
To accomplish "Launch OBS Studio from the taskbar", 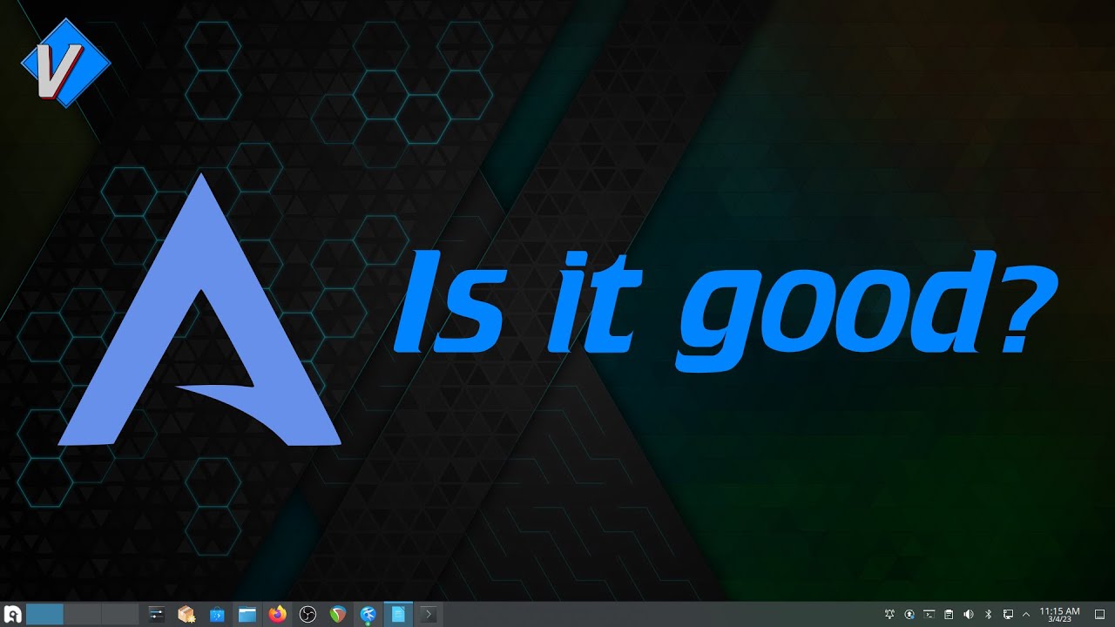I will coord(307,615).
